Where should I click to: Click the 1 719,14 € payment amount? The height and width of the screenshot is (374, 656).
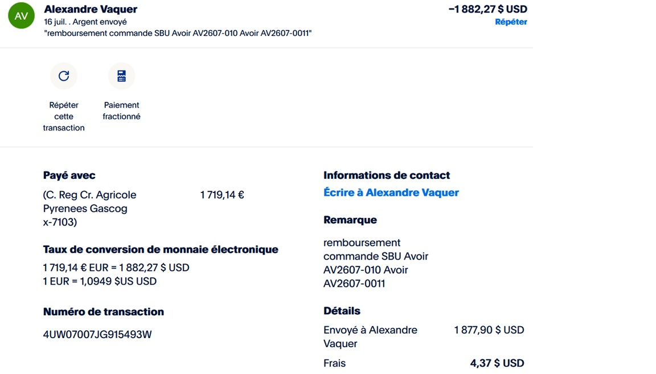tap(222, 195)
